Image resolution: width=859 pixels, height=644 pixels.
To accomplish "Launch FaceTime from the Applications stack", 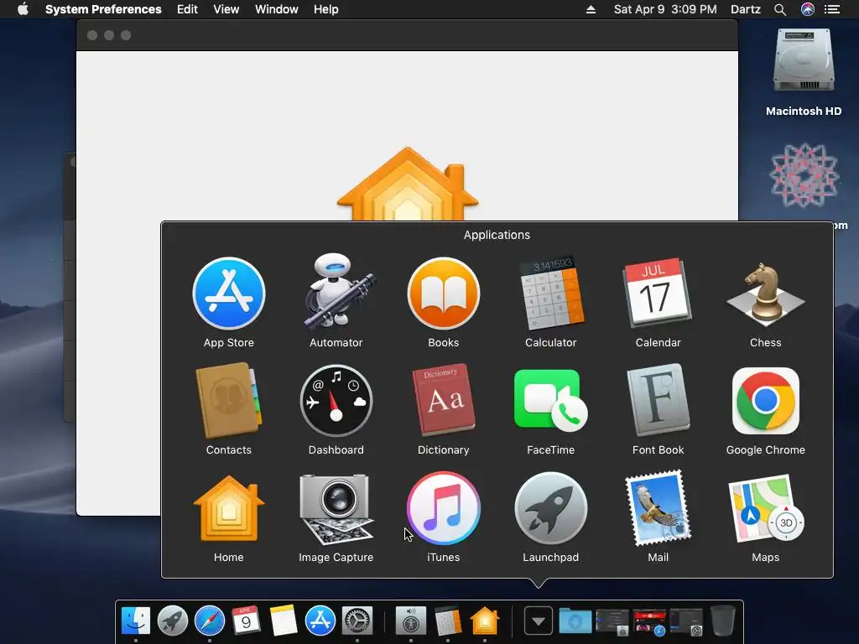I will click(x=550, y=401).
